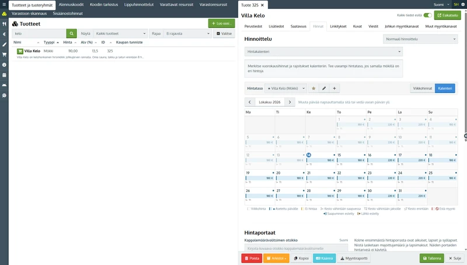Open the SH user menu
Image resolution: width=467 pixels, height=265 pixels.
(456, 5)
